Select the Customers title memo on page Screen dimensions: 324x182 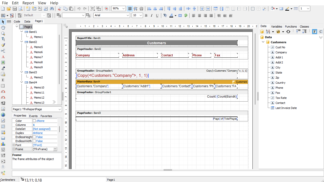coord(156,43)
